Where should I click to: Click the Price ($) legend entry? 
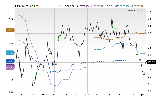[136, 11]
